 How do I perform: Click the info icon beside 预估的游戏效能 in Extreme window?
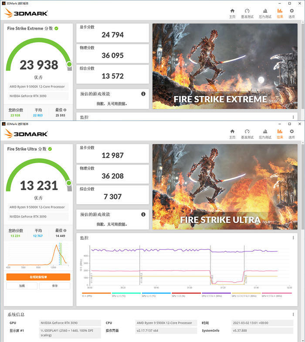click(x=143, y=94)
